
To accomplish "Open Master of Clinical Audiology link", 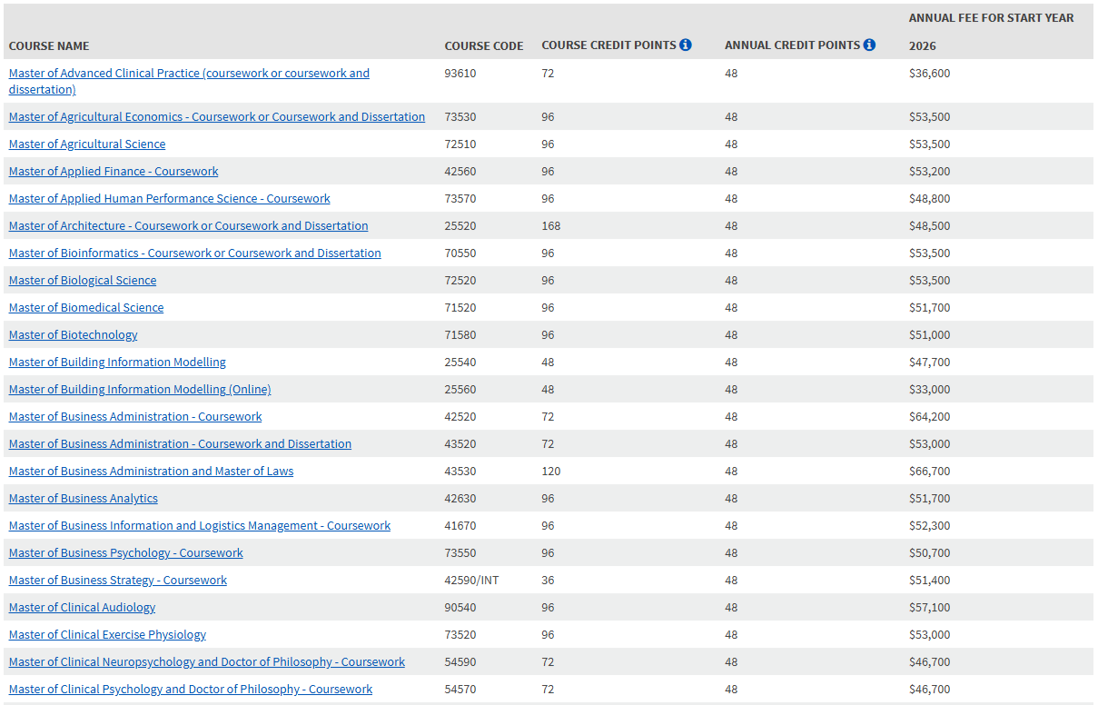I will click(82, 608).
